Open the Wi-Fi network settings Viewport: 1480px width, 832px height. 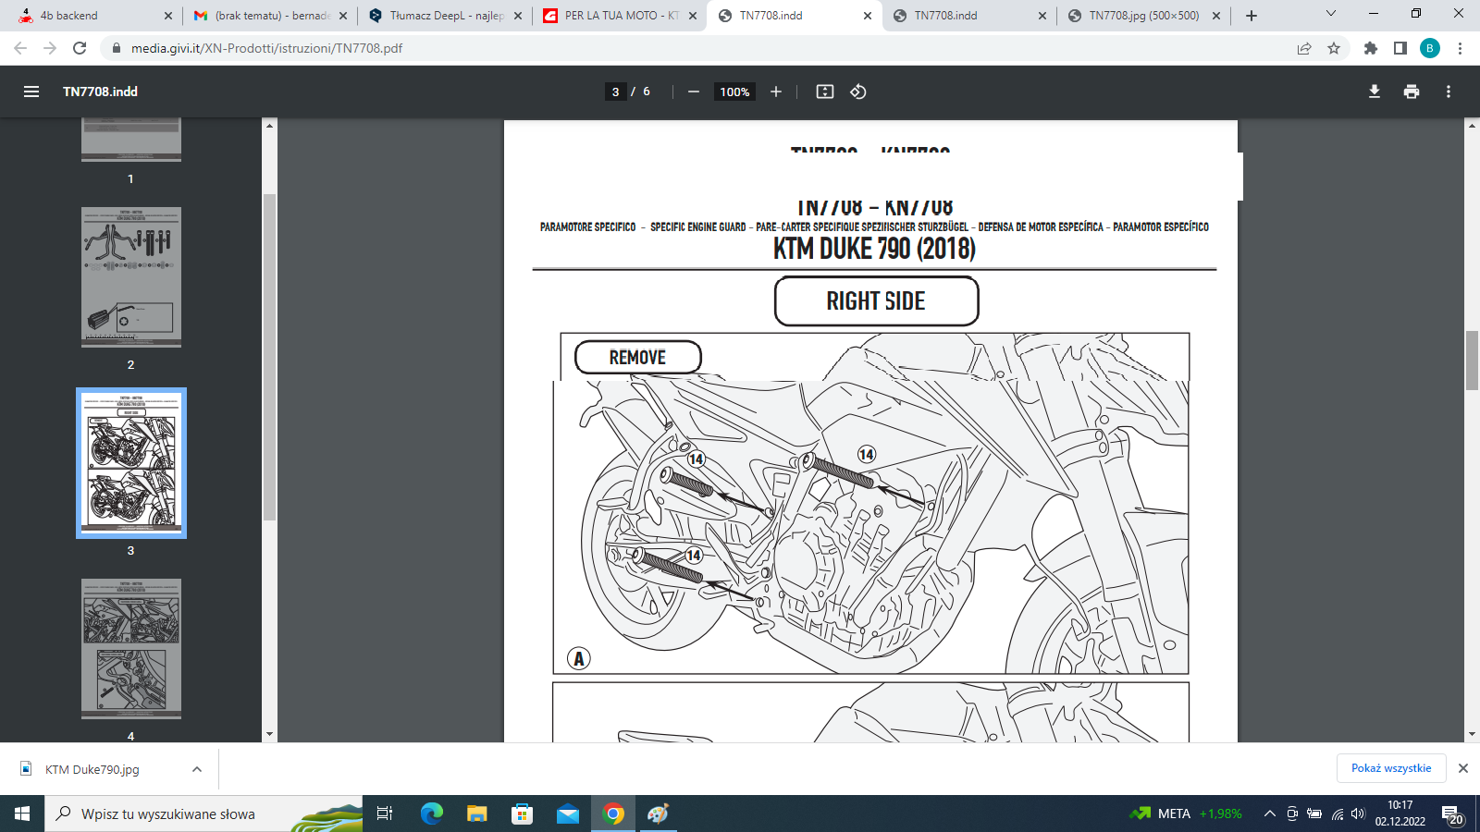click(x=1338, y=814)
